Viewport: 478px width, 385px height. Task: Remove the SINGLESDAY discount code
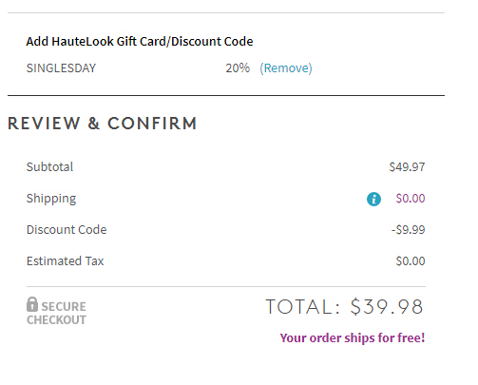[286, 68]
